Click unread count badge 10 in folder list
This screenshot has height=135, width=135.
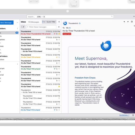17,33
